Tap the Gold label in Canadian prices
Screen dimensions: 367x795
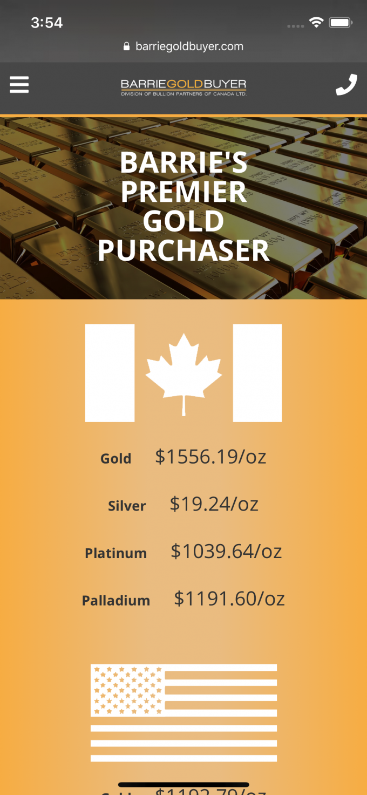pos(115,459)
